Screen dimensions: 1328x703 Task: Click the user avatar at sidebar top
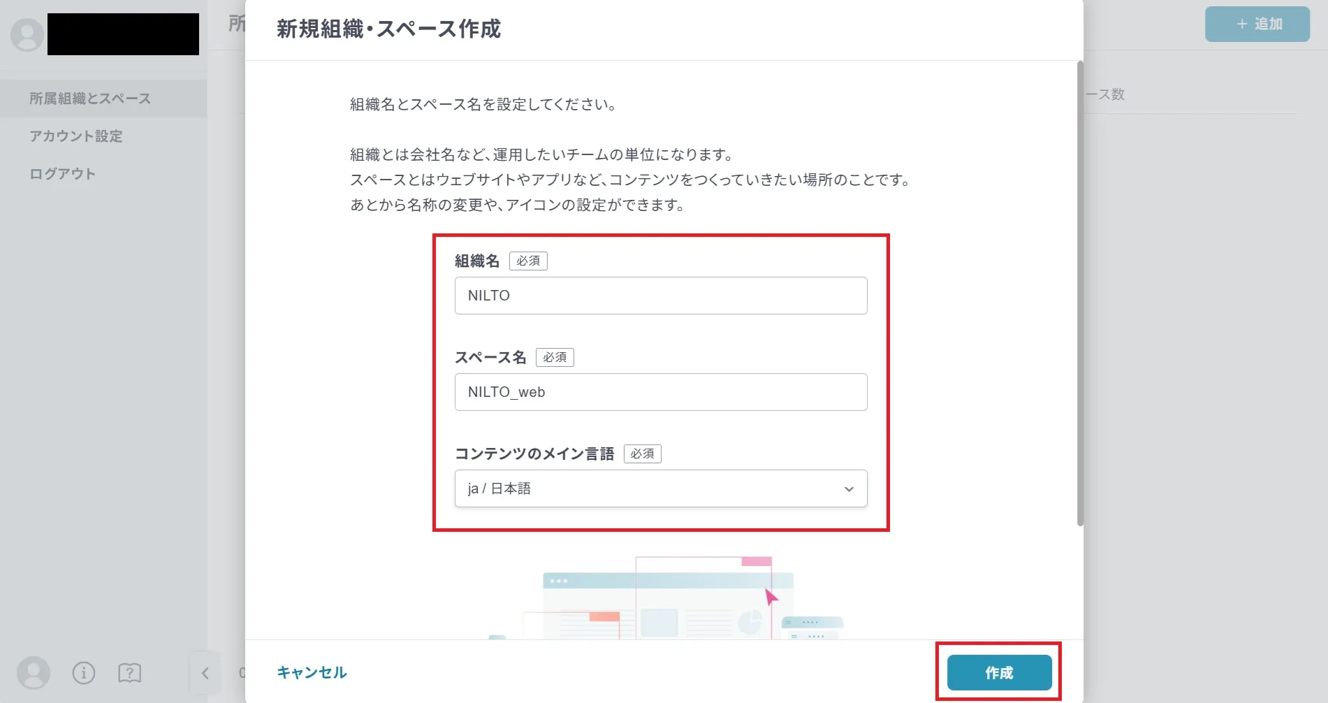27,34
